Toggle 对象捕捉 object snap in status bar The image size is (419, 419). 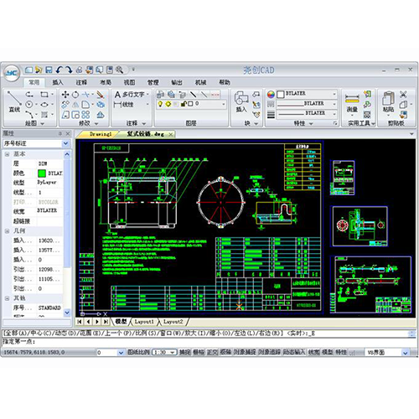[x=245, y=352]
